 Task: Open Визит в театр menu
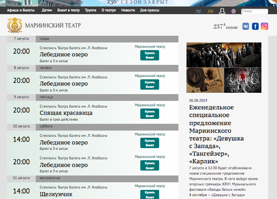coord(68,10)
